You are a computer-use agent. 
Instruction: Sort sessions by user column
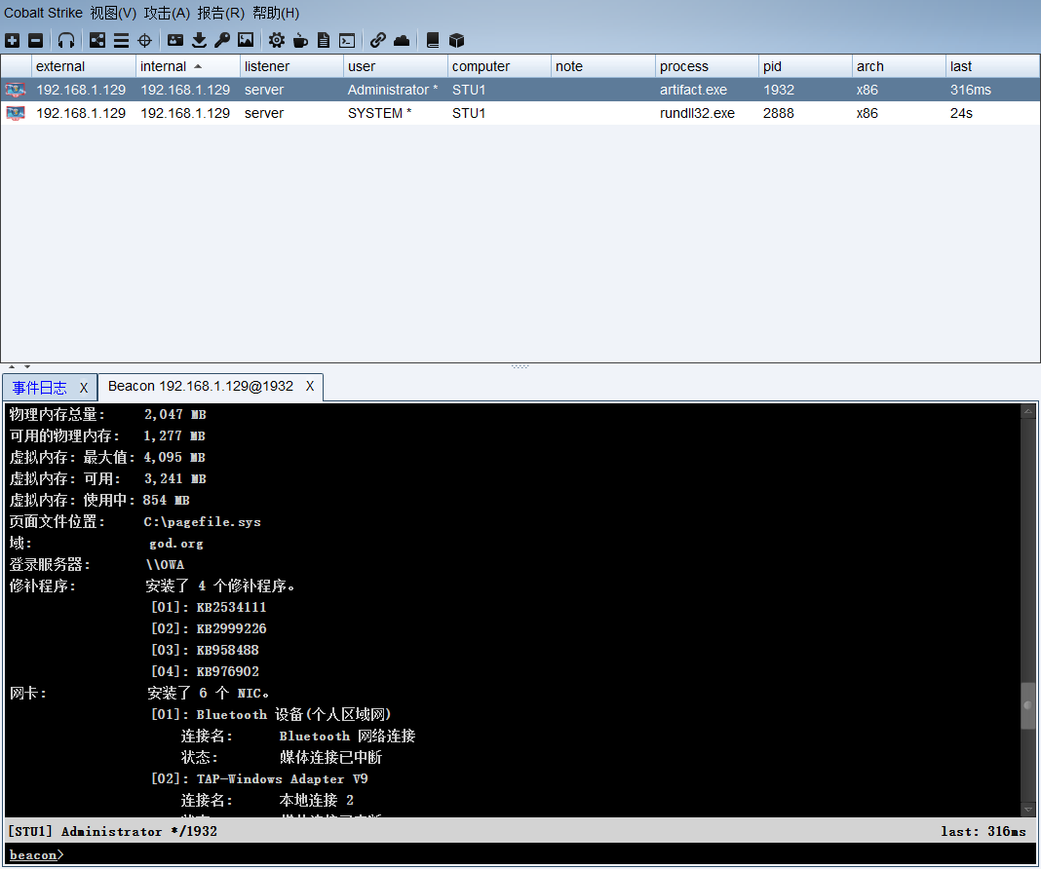coord(396,66)
